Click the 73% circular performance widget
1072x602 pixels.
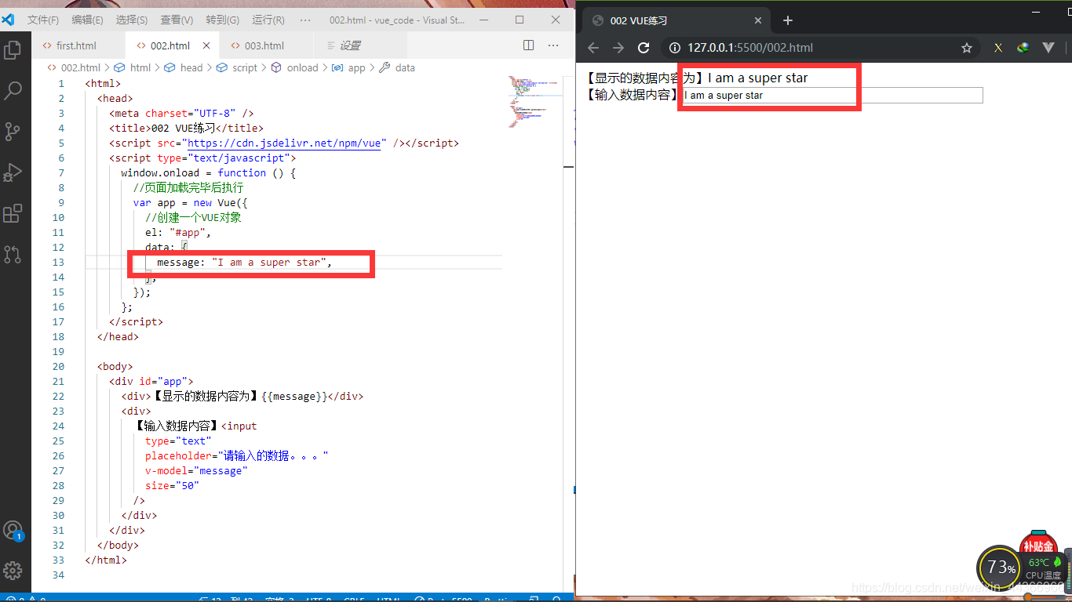(1001, 568)
